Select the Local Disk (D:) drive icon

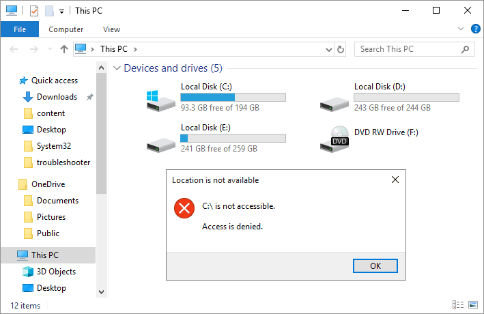point(334,100)
